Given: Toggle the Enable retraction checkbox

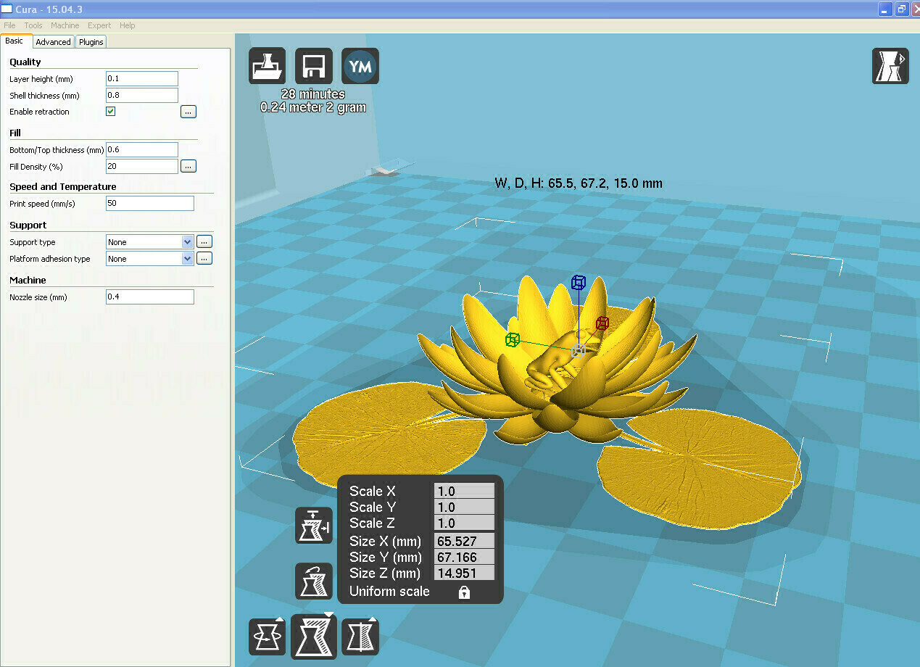Looking at the screenshot, I should point(110,111).
